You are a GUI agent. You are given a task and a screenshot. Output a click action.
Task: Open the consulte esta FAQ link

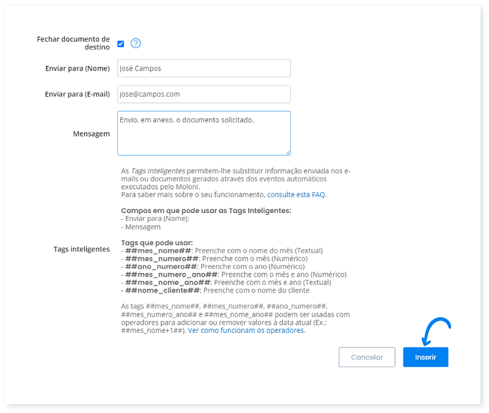point(296,194)
